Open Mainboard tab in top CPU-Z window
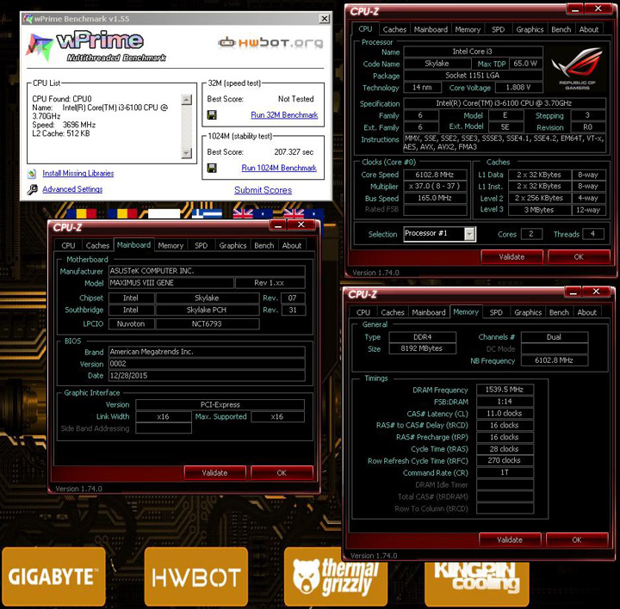The height and width of the screenshot is (609, 620). click(431, 29)
